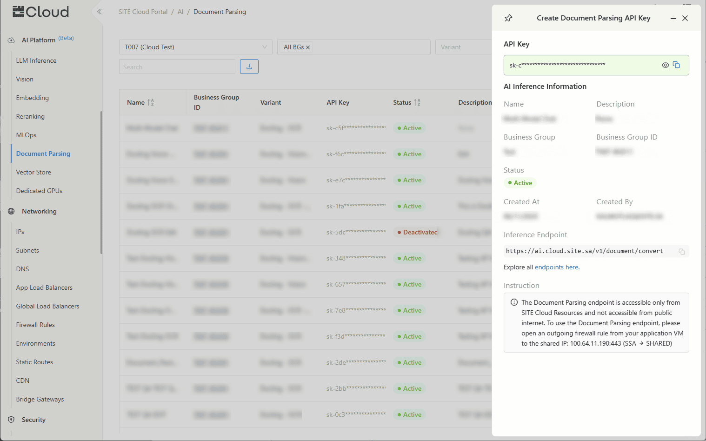Viewport: 706px width, 441px height.
Task: Open the T007 (Cloud Test) dropdown
Action: pos(195,47)
